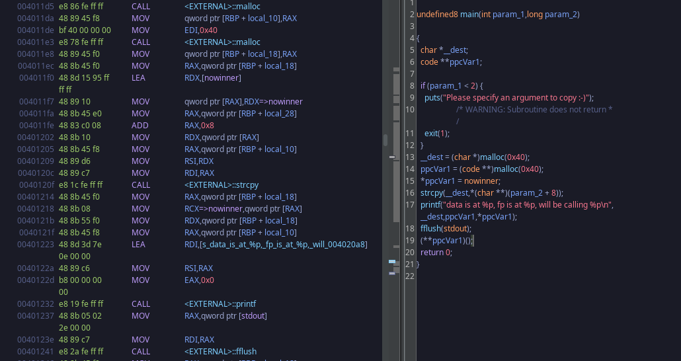Click the fflush call operand in listing

(x=221, y=352)
